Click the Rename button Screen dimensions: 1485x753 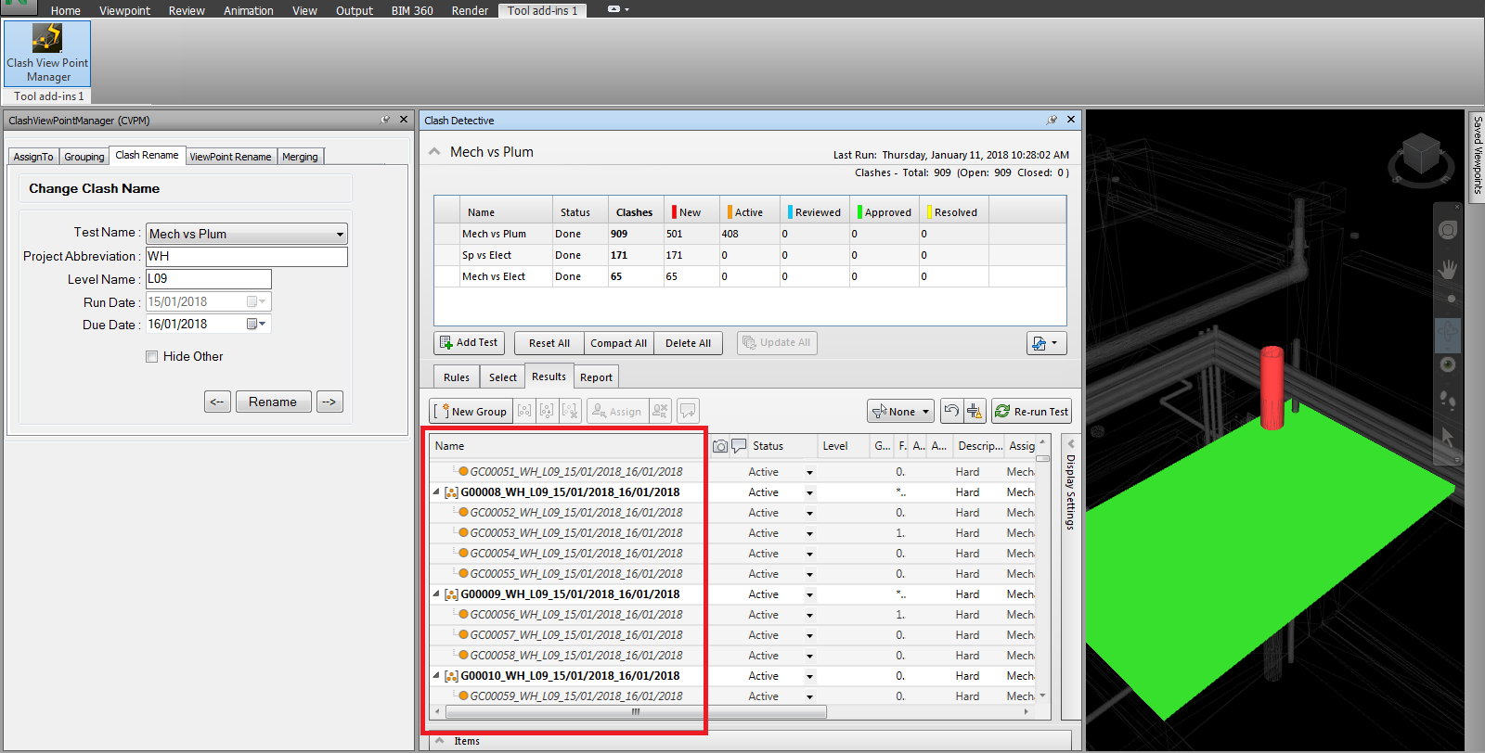273,402
